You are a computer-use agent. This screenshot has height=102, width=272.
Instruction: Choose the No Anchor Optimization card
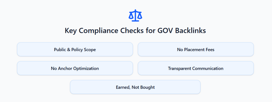[x=75, y=68]
